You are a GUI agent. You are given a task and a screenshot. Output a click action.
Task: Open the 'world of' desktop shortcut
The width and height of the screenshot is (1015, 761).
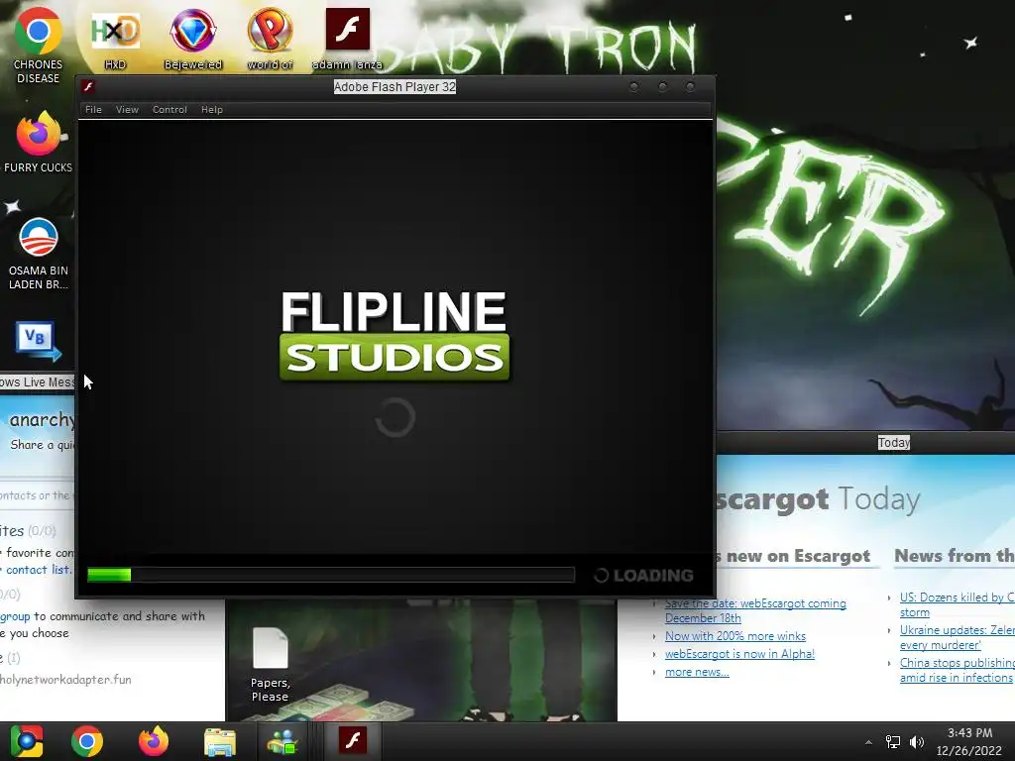tap(270, 40)
